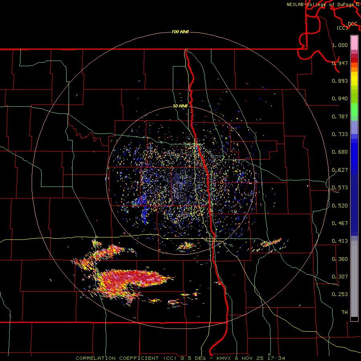The width and height of the screenshot is (361, 361).
Task: Click the 0.733 scale value
Action: pyautogui.click(x=340, y=134)
